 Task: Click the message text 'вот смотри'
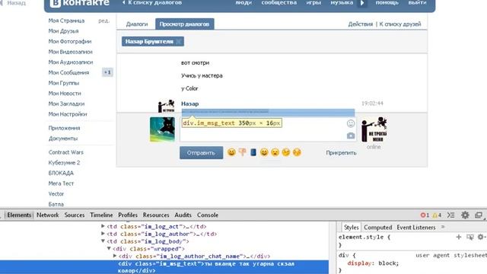tap(195, 62)
